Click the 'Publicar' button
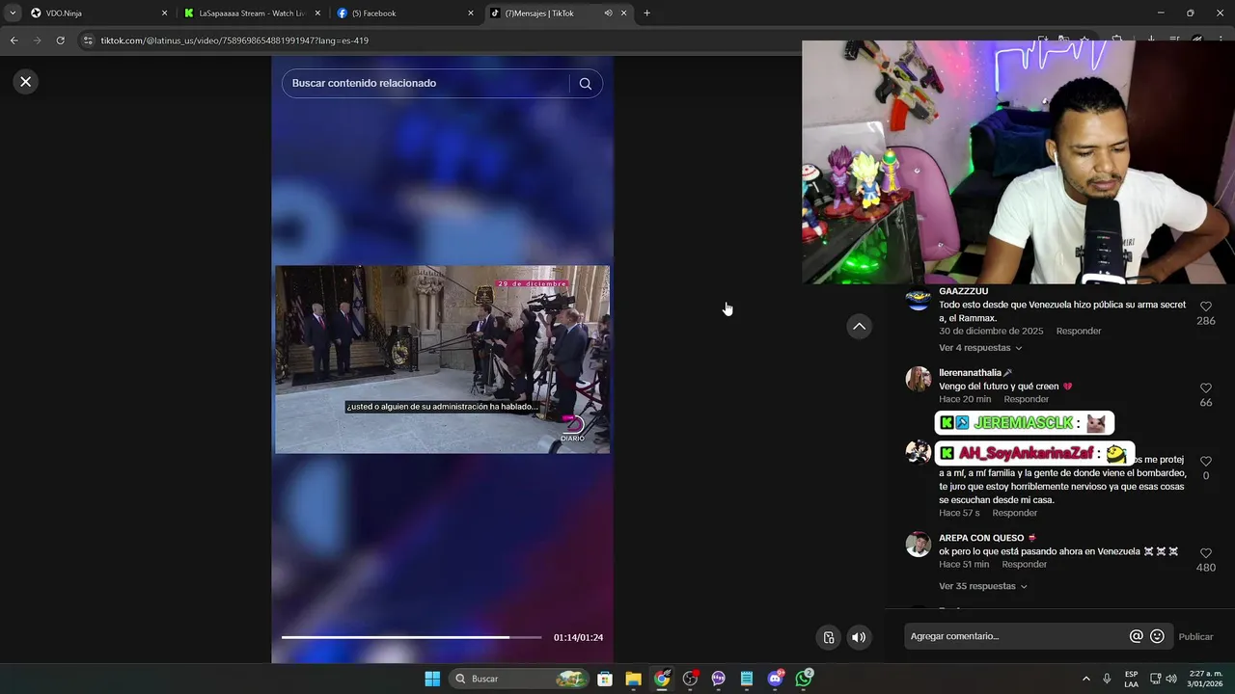The height and width of the screenshot is (694, 1235). click(x=1195, y=637)
